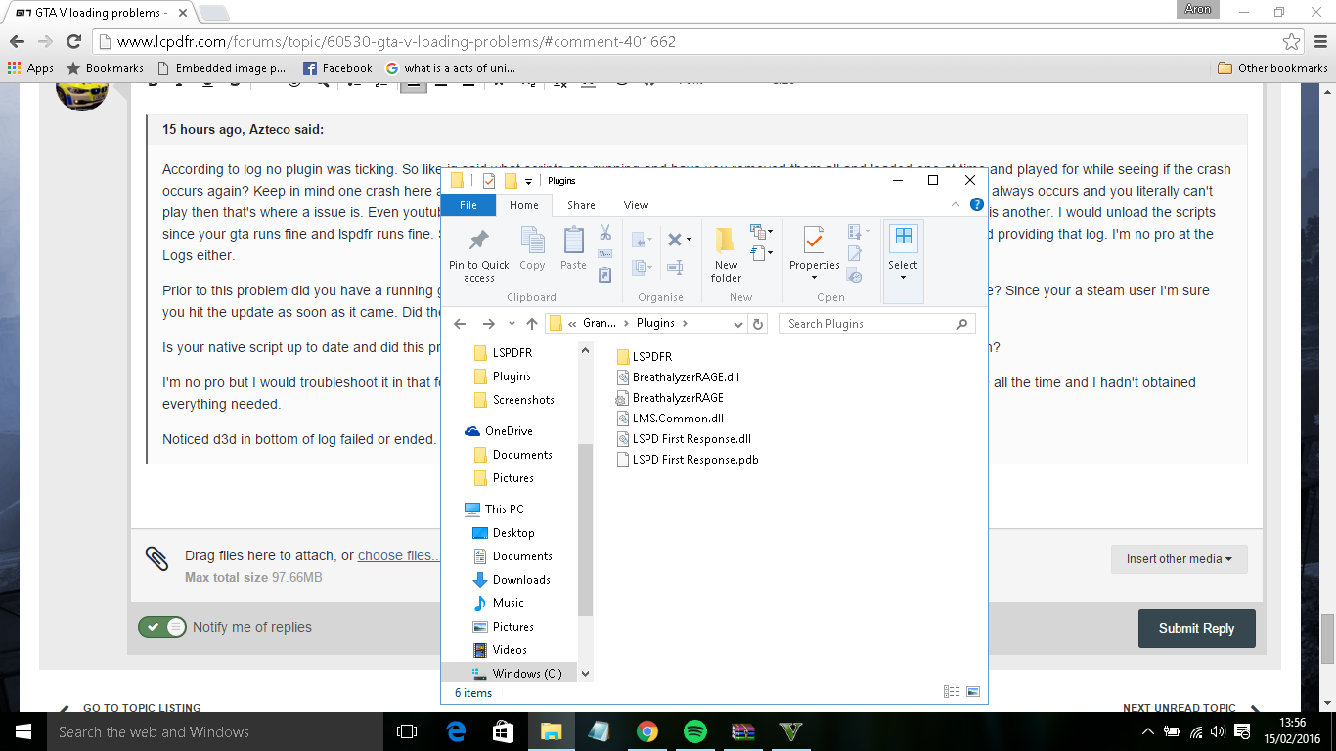Open Explorer Help question mark icon

[976, 205]
